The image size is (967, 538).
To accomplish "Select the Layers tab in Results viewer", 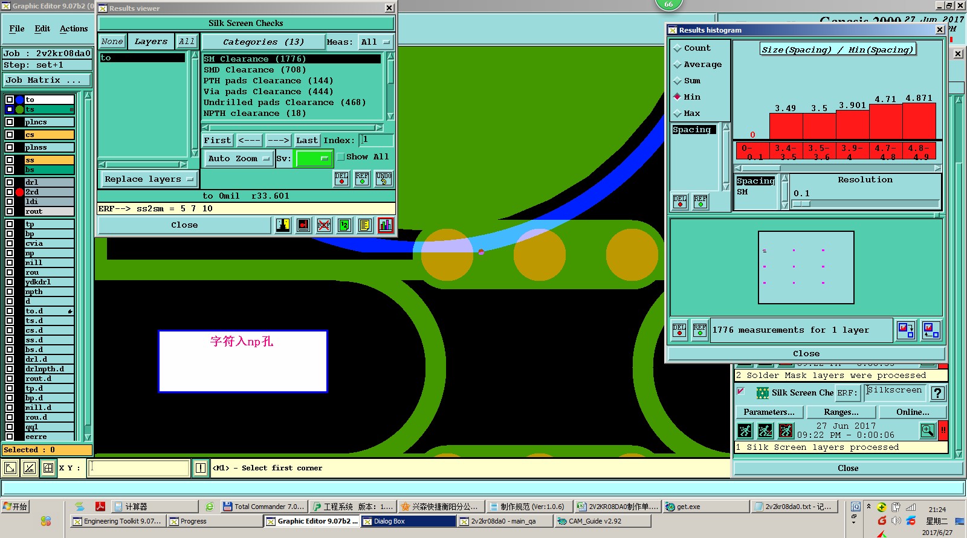I will pos(151,42).
